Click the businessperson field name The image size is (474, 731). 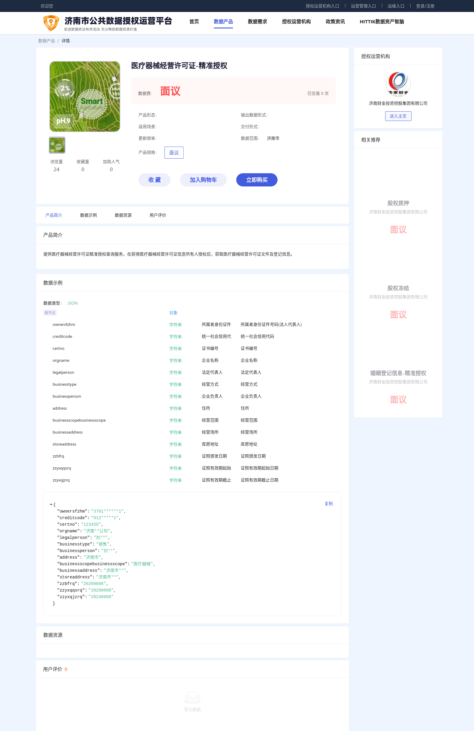pyautogui.click(x=67, y=396)
